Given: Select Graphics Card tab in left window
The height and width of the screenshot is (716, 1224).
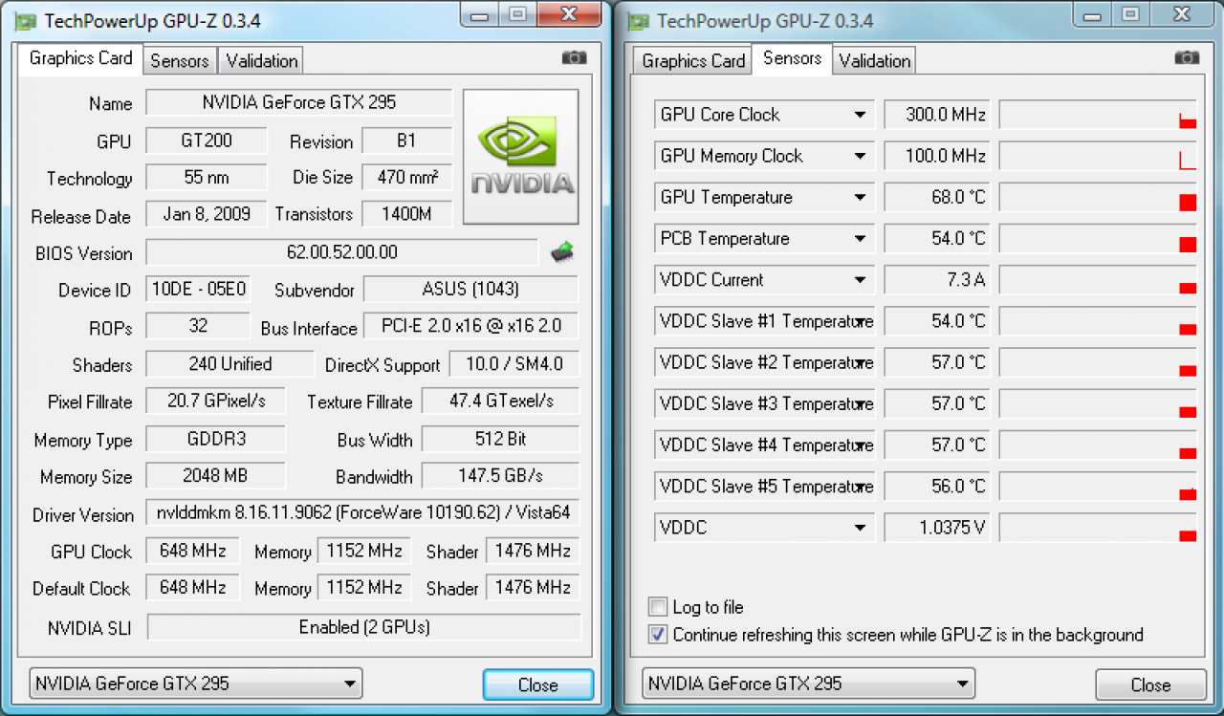Looking at the screenshot, I should click(x=80, y=58).
